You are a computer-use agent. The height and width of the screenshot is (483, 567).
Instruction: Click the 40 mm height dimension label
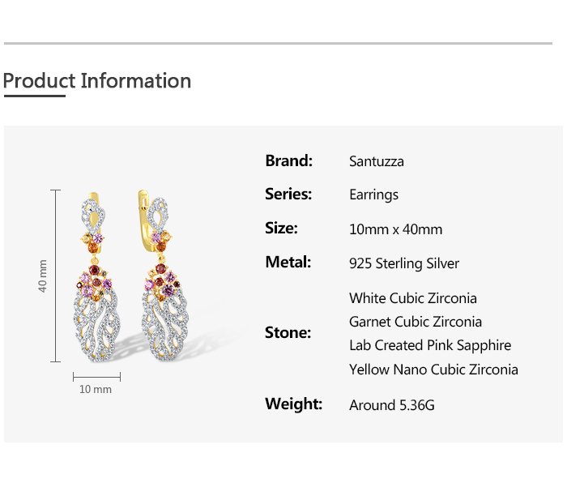click(43, 276)
